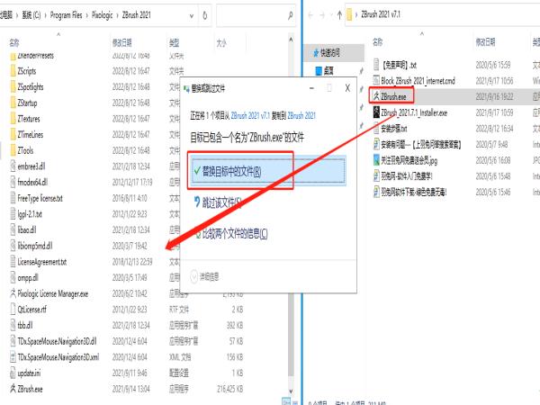Click ZBrush 2021 v7.1 source link in dialog
Viewport: 540px width, 405px height.
pyautogui.click(x=250, y=115)
